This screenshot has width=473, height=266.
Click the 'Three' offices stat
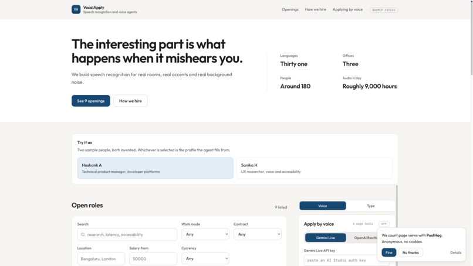click(350, 64)
